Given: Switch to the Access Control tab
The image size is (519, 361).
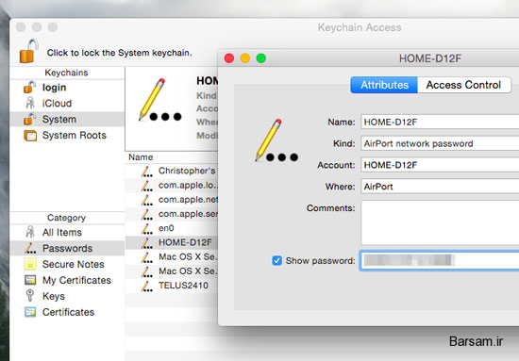Looking at the screenshot, I should click(x=463, y=85).
